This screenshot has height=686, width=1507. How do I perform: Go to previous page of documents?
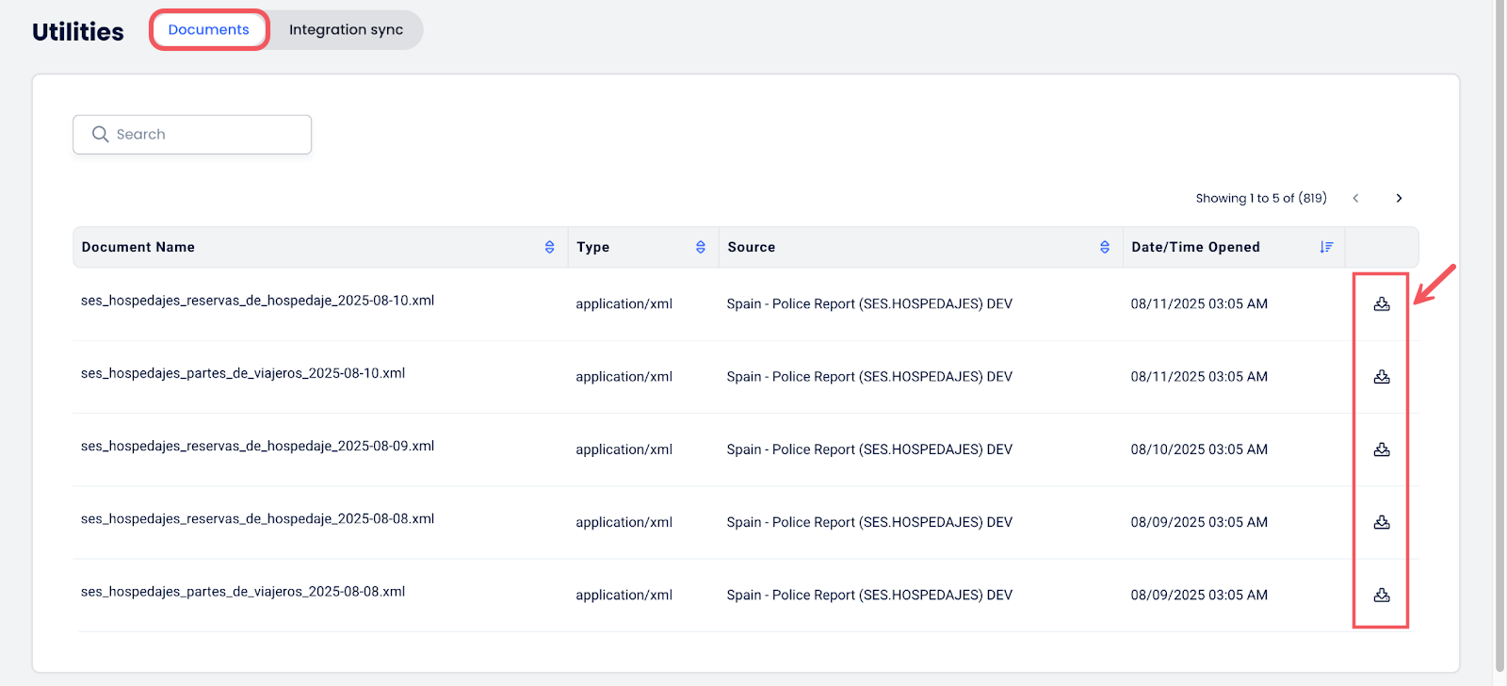pyautogui.click(x=1355, y=198)
